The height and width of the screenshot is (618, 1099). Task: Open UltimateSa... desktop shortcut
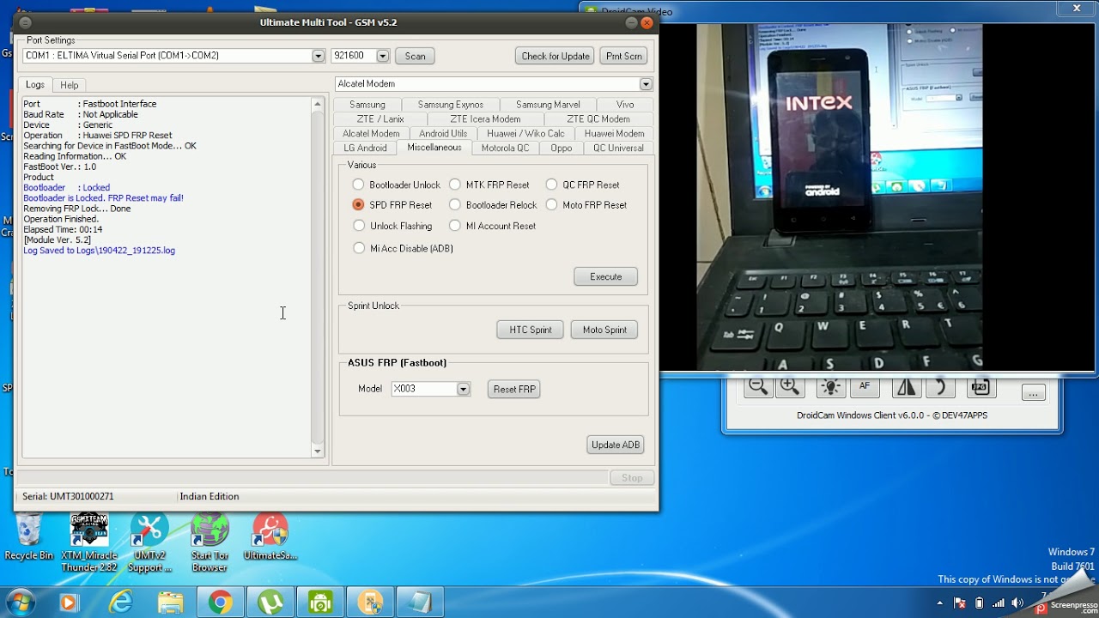tap(270, 537)
